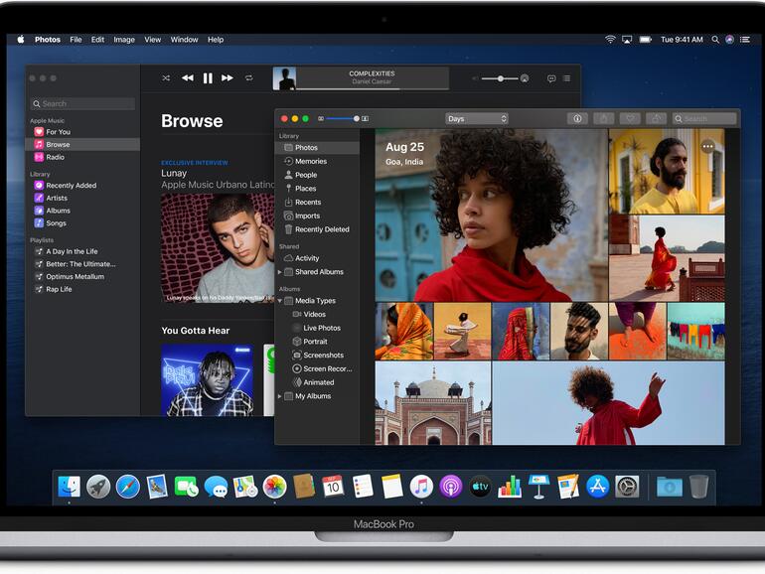The width and height of the screenshot is (765, 574).
Task: Toggle shuffle in the Music window
Action: [x=166, y=78]
